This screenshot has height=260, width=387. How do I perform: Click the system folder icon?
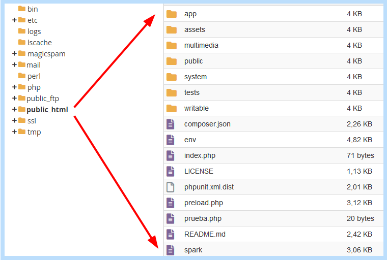pos(171,77)
